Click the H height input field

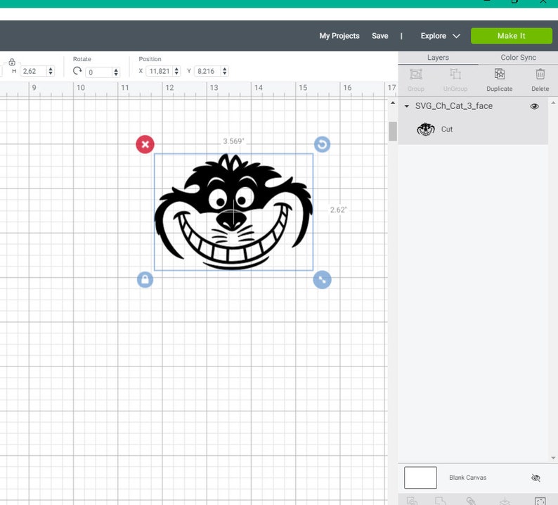(34, 71)
